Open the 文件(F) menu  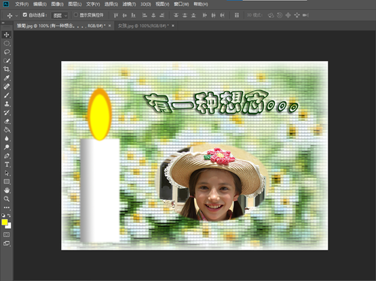click(x=22, y=4)
